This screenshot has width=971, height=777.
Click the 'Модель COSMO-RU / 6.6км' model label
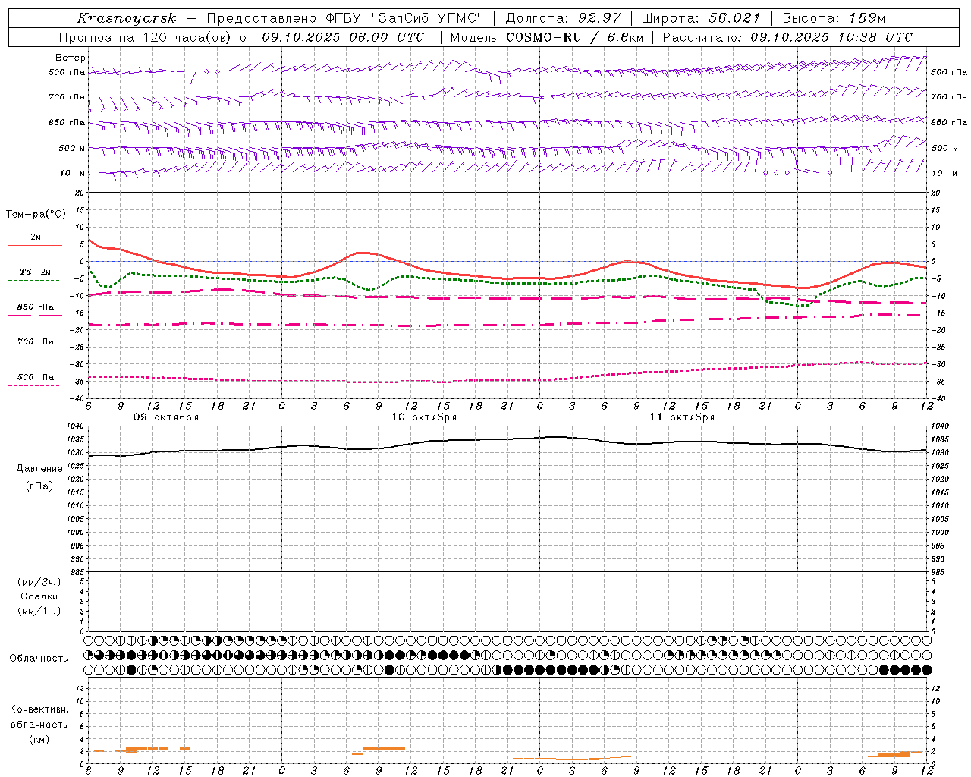(546, 37)
